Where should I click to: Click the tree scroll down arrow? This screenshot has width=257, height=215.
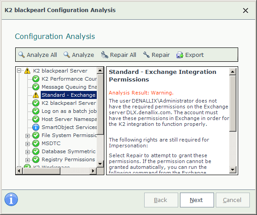tap(100, 163)
